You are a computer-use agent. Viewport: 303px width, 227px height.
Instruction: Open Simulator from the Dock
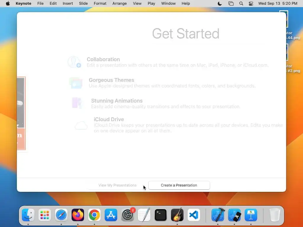[234, 215]
